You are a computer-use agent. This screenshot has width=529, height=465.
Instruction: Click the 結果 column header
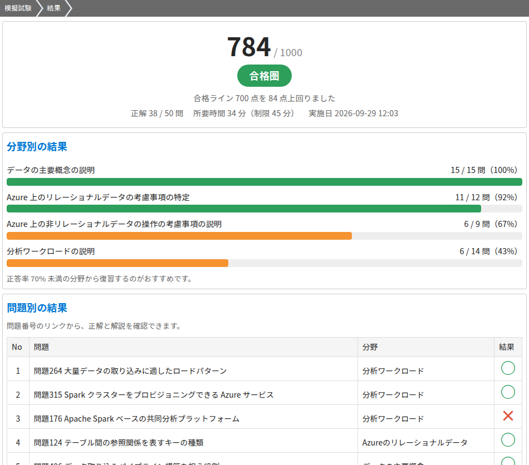tap(508, 347)
